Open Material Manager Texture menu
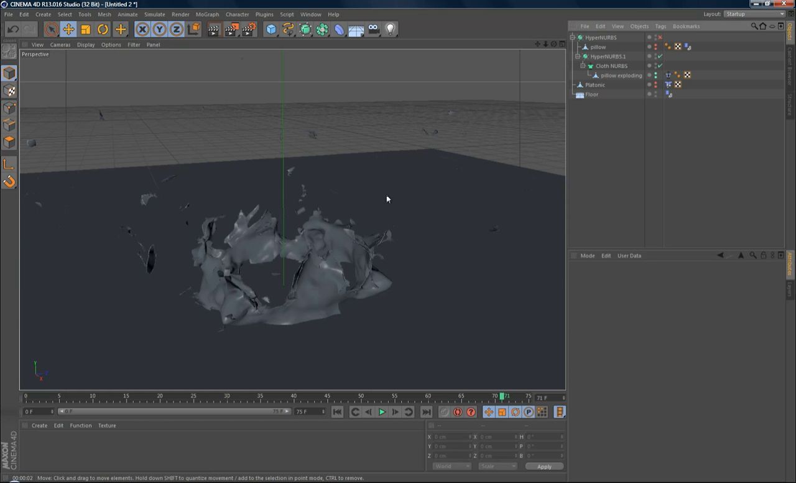Image resolution: width=796 pixels, height=483 pixels. pyautogui.click(x=107, y=426)
